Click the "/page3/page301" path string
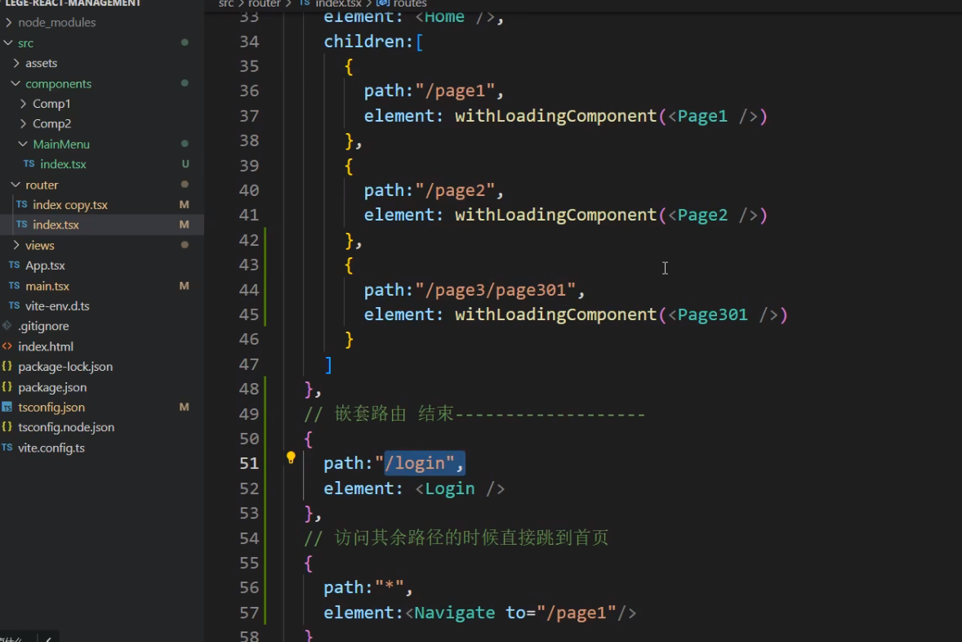 pos(495,290)
